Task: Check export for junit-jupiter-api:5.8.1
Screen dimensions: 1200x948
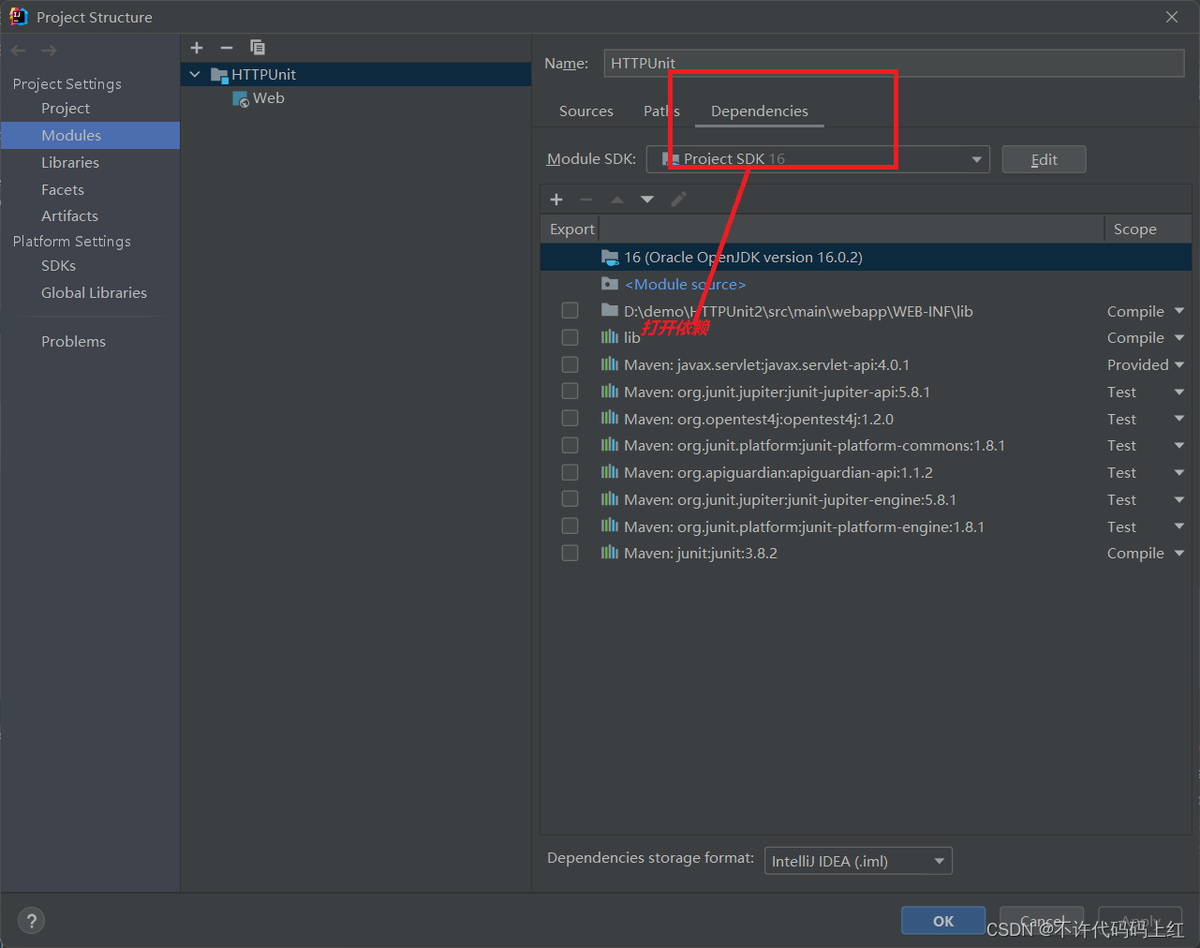Action: tap(570, 392)
